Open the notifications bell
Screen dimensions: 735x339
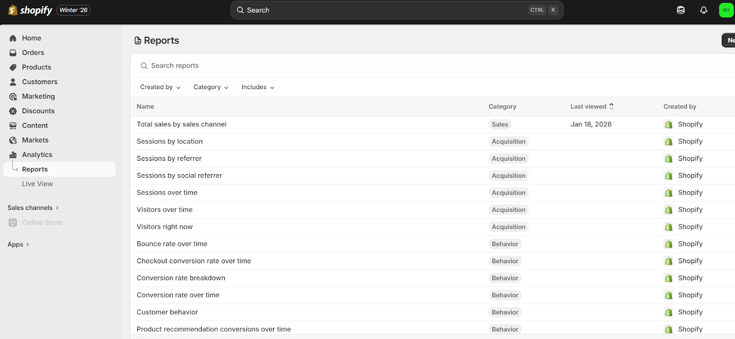(x=704, y=10)
